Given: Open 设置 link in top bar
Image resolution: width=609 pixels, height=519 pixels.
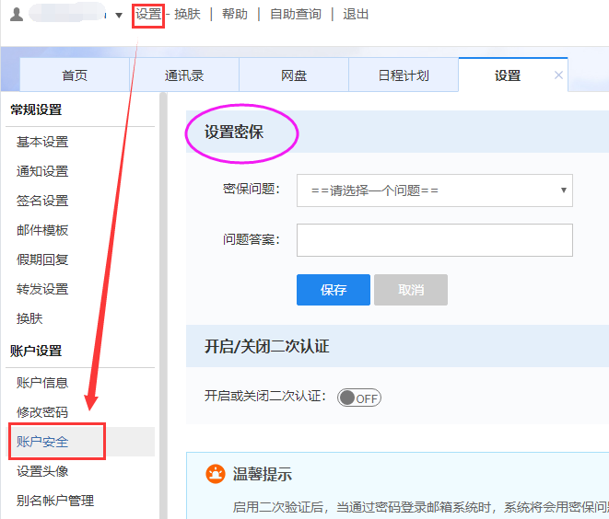Looking at the screenshot, I should coord(147,14).
